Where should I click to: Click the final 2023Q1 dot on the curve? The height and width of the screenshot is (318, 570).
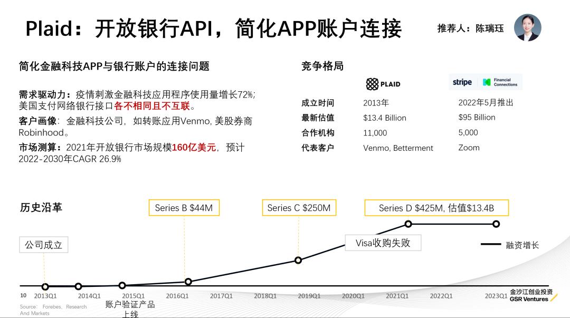[x=495, y=224]
